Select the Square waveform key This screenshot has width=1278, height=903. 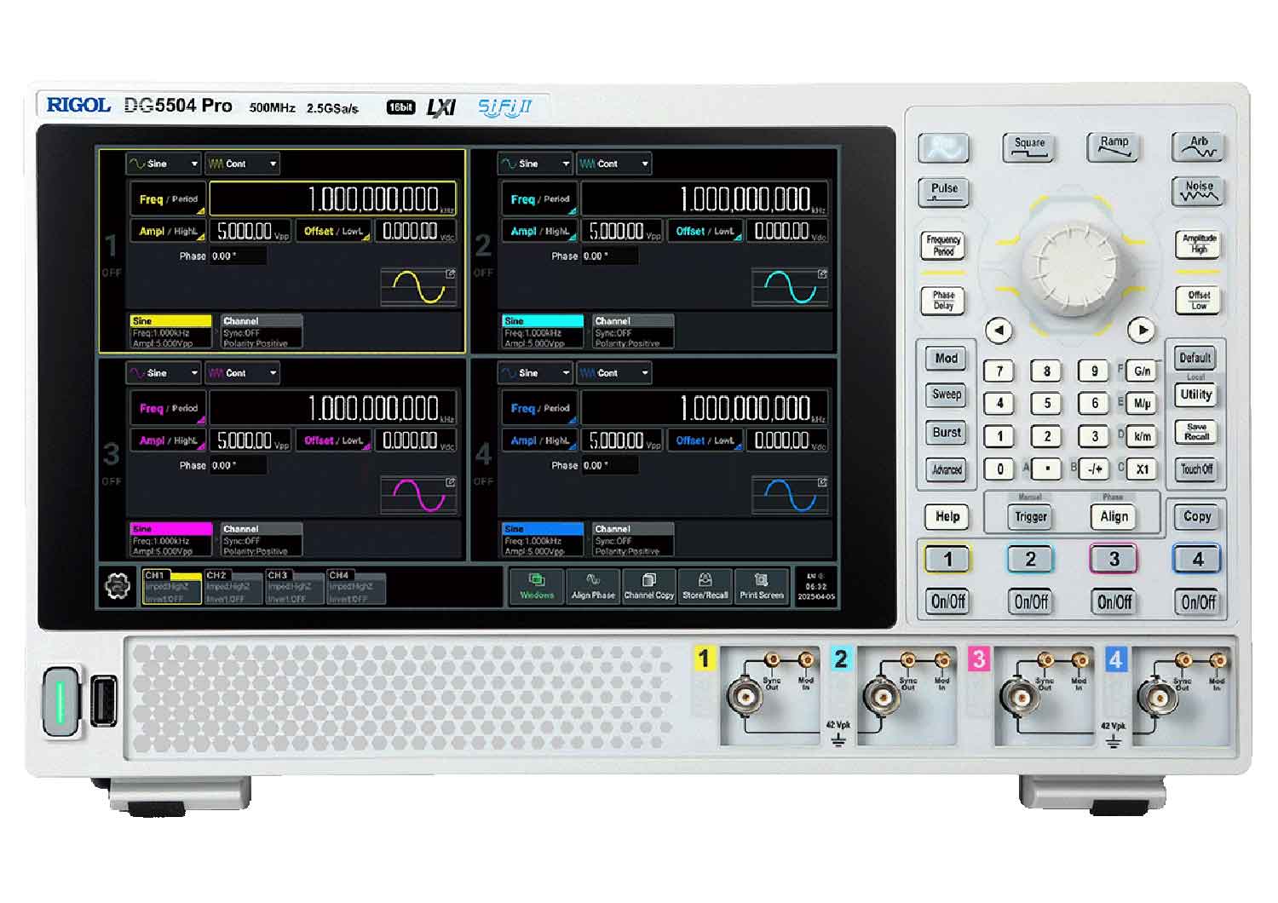pyautogui.click(x=1028, y=147)
